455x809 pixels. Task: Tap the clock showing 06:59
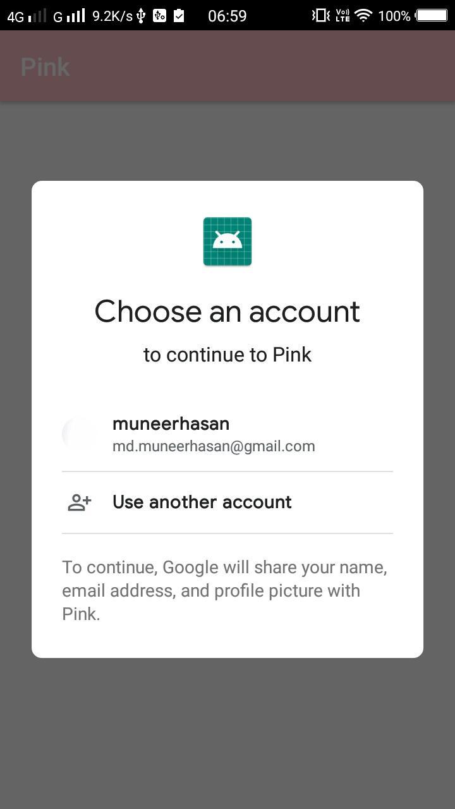pos(227,16)
